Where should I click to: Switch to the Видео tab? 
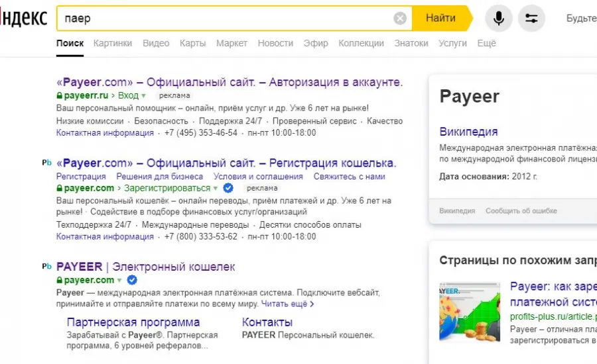[156, 43]
